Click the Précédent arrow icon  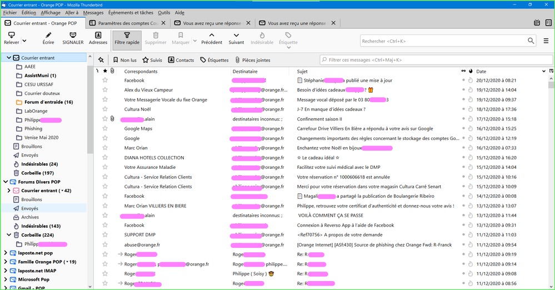click(x=212, y=35)
